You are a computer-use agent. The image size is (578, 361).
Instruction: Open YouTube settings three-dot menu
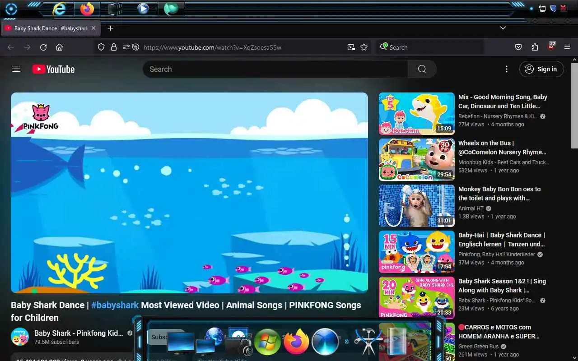(506, 69)
